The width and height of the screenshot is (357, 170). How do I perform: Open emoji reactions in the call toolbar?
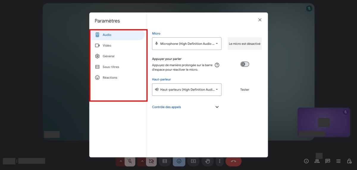click(x=179, y=161)
